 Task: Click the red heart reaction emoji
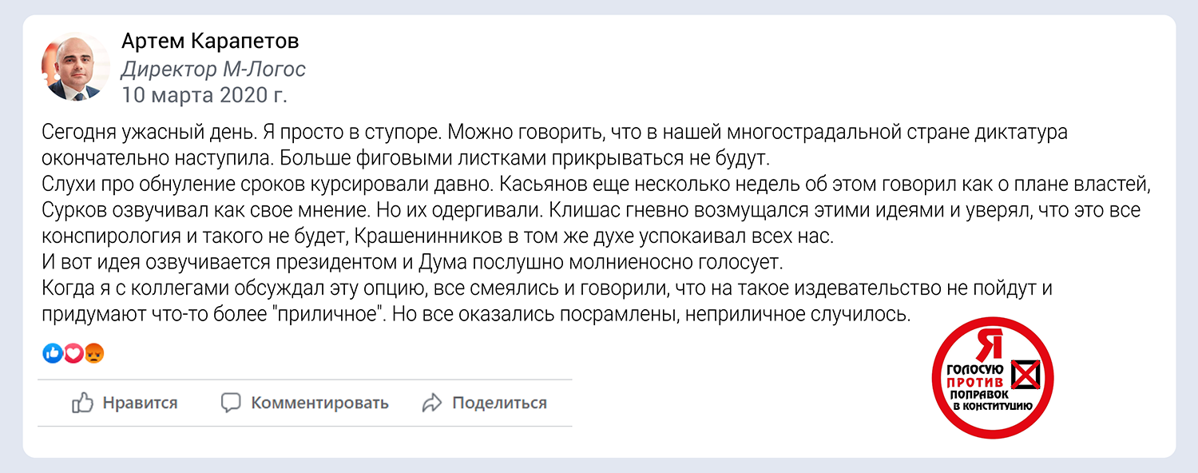point(73,352)
